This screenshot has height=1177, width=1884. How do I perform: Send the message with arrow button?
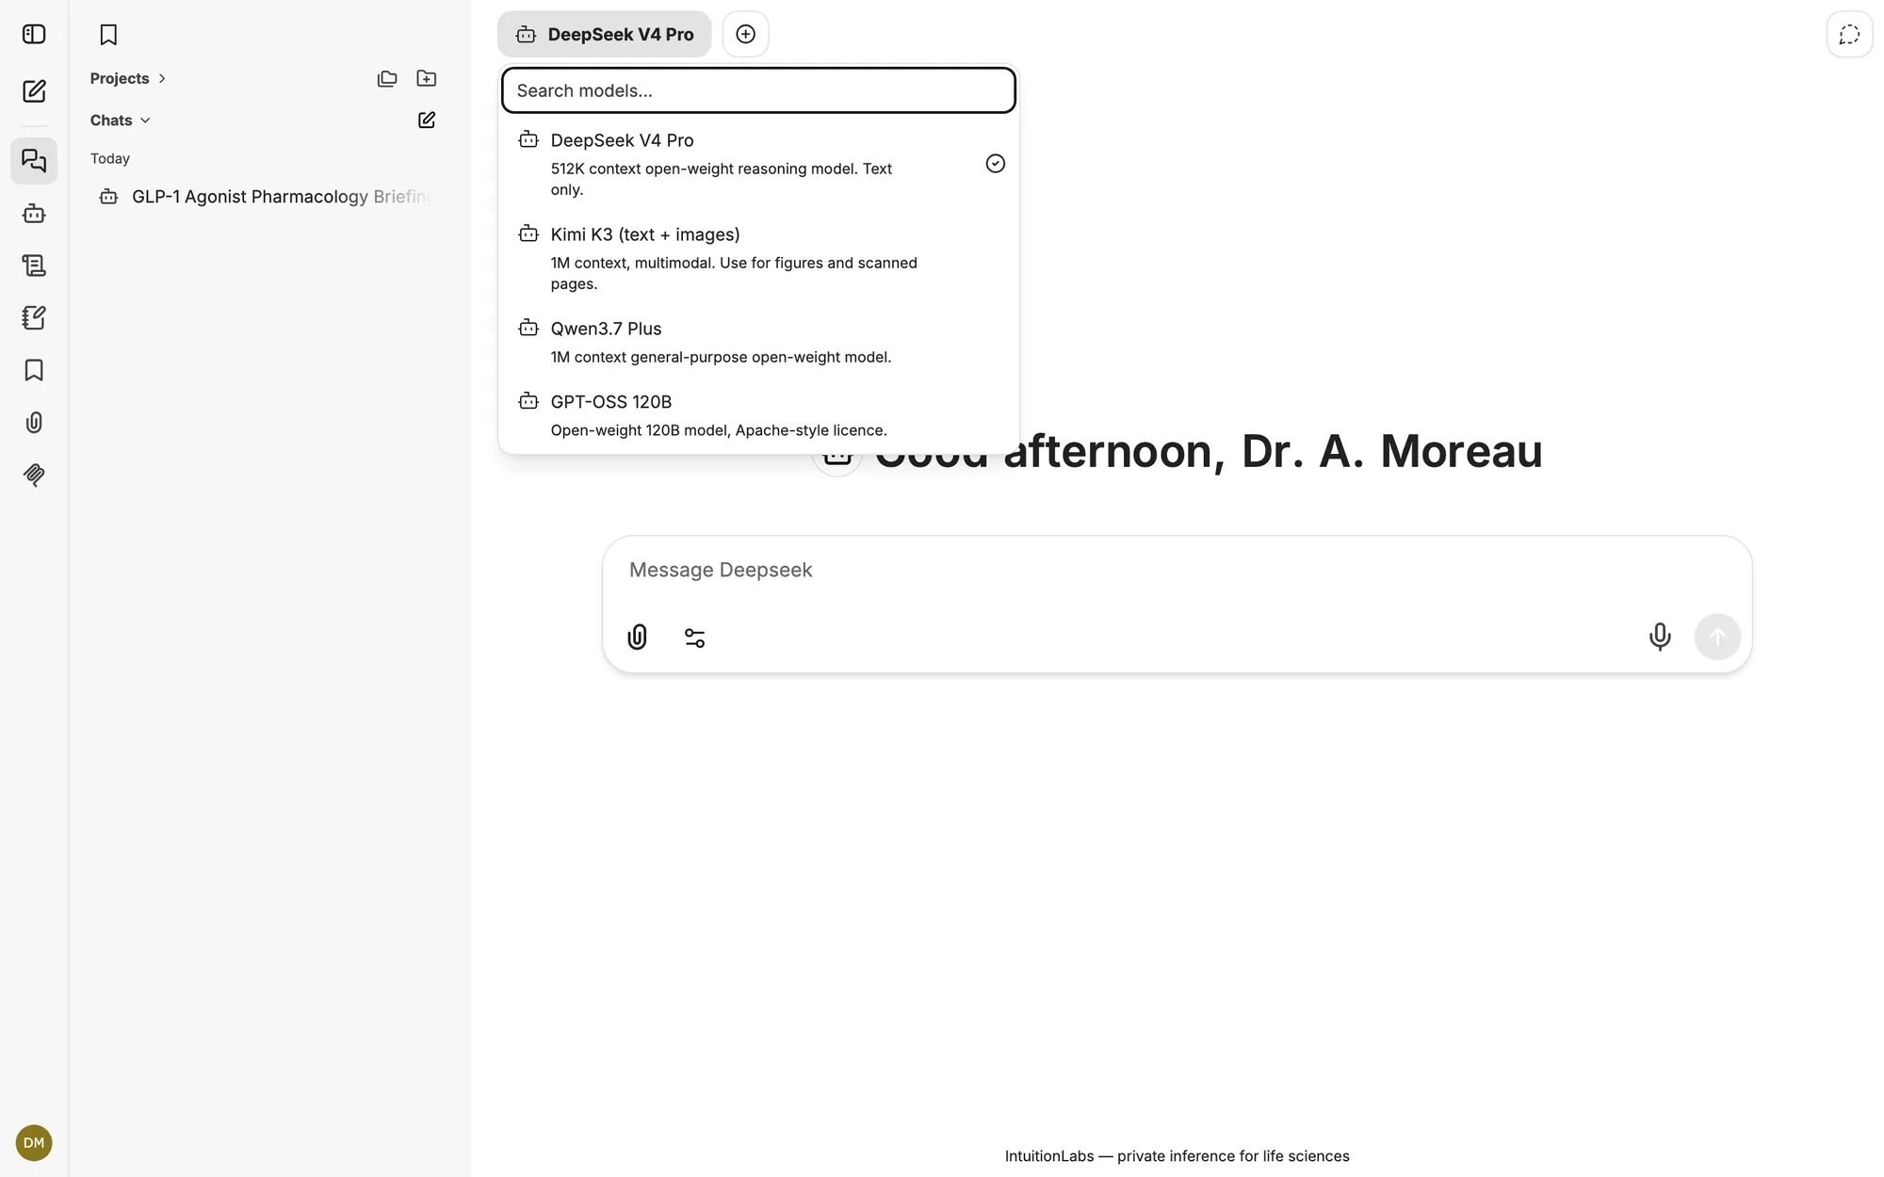coord(1717,637)
